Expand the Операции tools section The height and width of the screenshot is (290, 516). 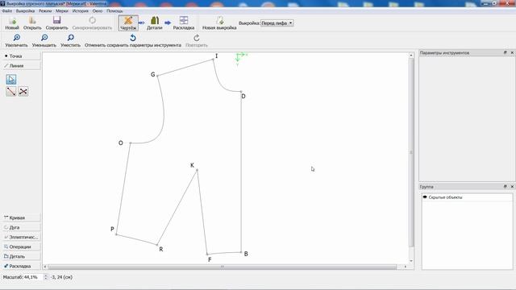coord(22,246)
